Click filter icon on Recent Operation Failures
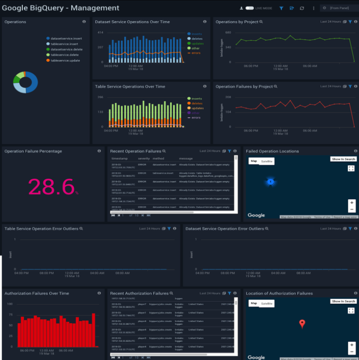The width and height of the screenshot is (359, 360). pyautogui.click(x=229, y=151)
